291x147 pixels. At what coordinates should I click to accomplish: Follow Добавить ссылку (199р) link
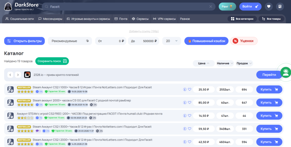click(144, 31)
